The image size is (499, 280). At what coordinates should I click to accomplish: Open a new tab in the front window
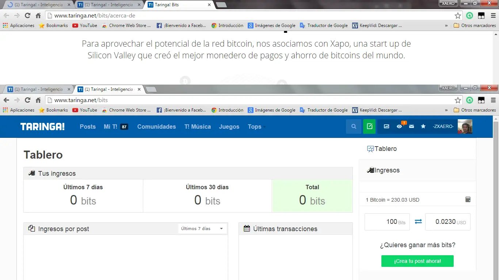tap(151, 89)
